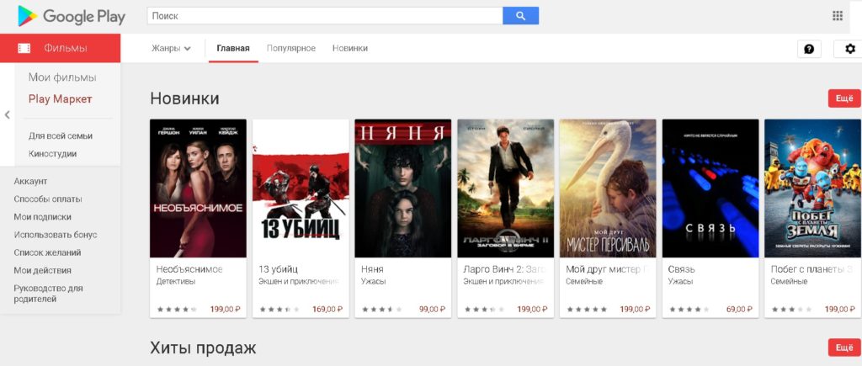Switch to the Новинки tab
Screen dimensions: 862x366
[x=349, y=48]
